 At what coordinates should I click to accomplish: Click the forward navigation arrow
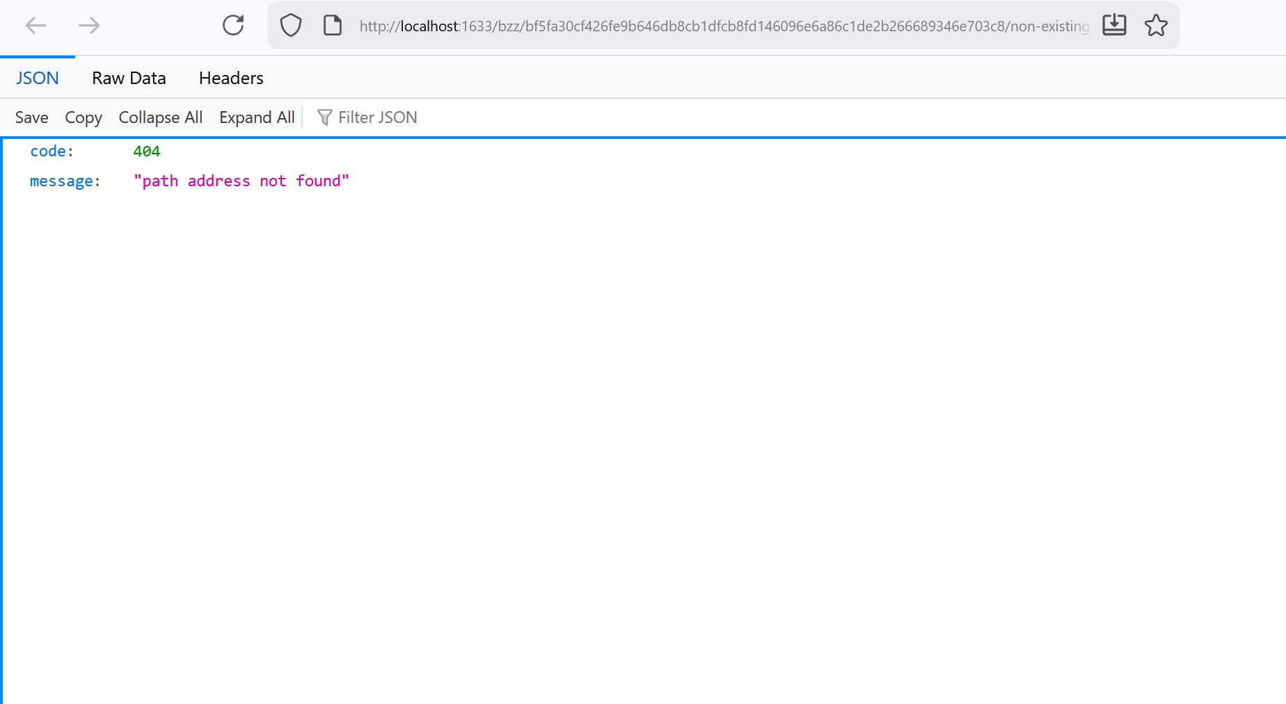point(88,25)
